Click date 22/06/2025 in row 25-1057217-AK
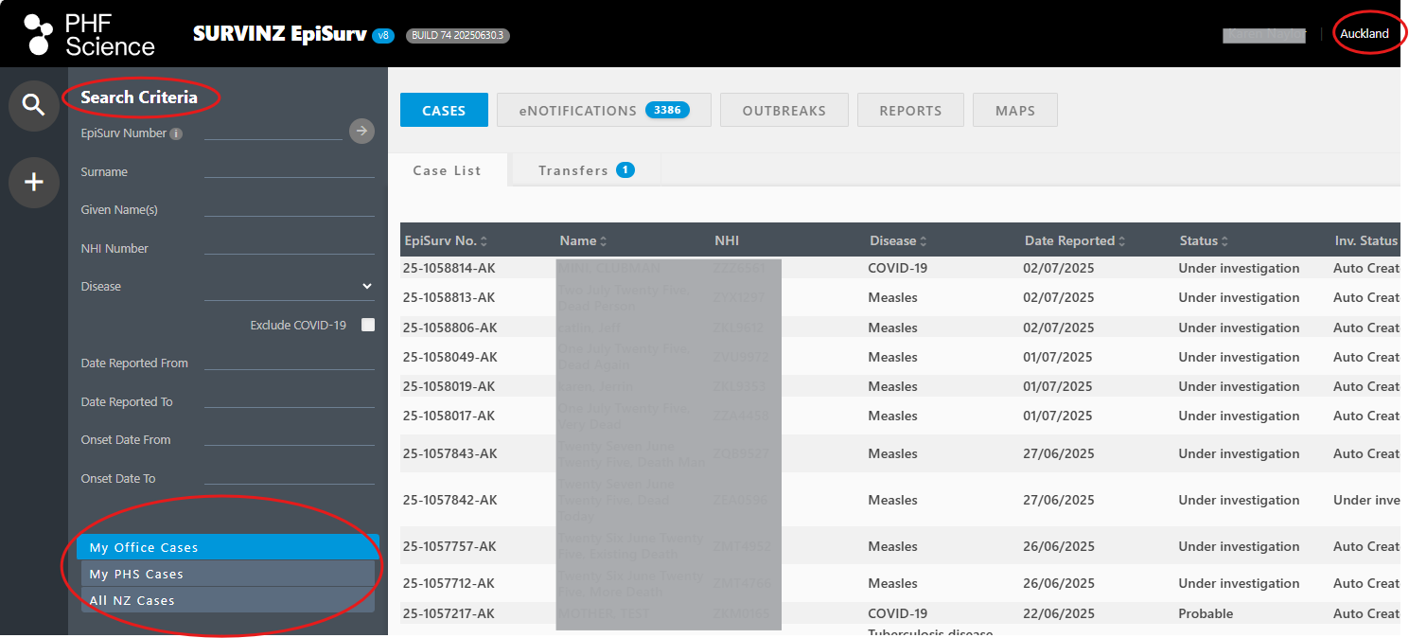This screenshot has width=1409, height=638. 1059,614
